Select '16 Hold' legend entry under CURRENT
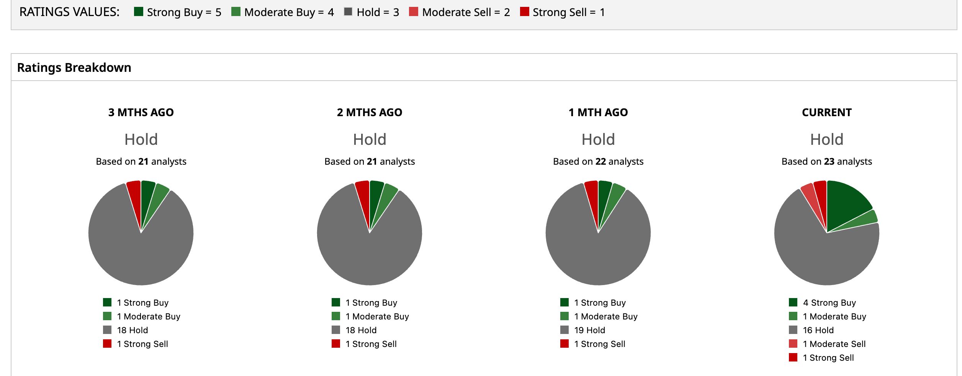 (x=811, y=330)
